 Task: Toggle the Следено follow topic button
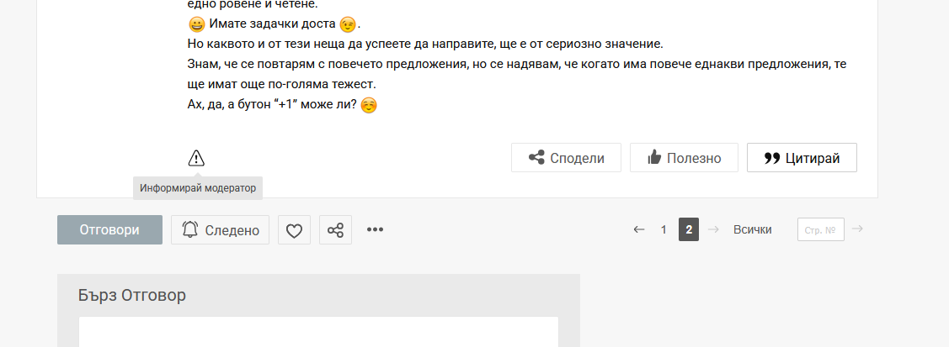[220, 230]
